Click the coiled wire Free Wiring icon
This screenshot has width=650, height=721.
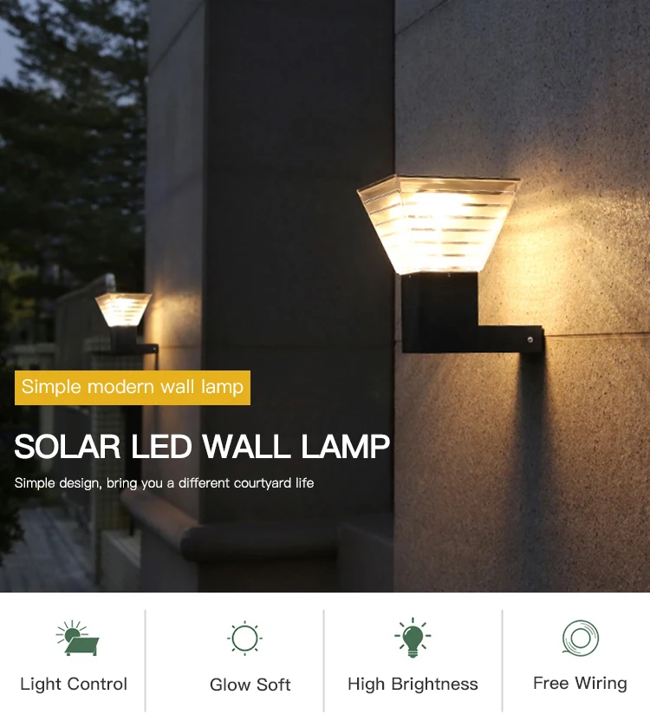(580, 638)
